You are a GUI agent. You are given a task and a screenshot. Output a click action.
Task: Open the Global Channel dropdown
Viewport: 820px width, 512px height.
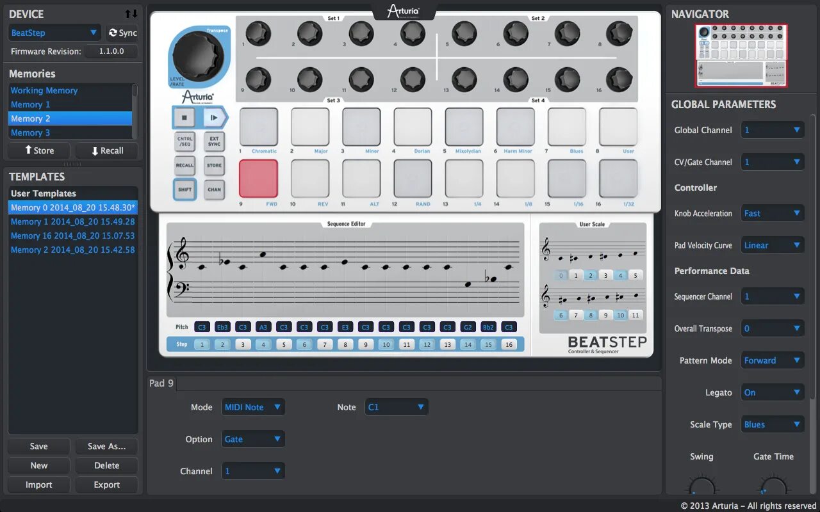pyautogui.click(x=773, y=130)
